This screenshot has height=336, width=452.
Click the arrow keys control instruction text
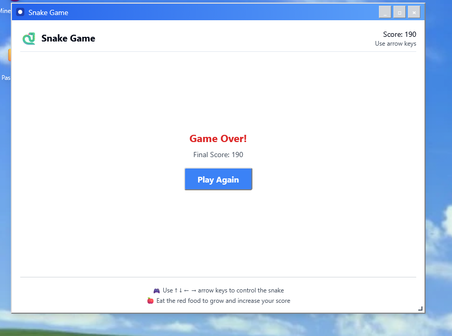[x=223, y=290]
